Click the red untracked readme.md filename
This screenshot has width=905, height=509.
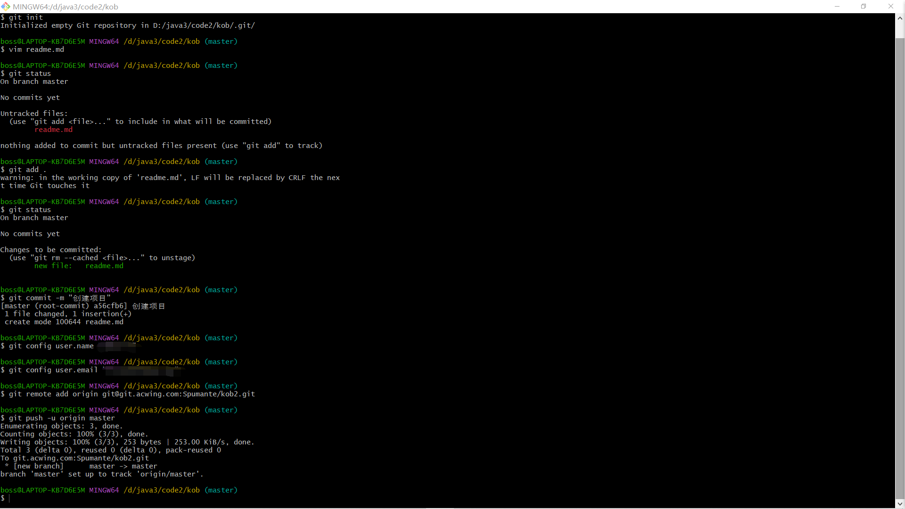53,130
